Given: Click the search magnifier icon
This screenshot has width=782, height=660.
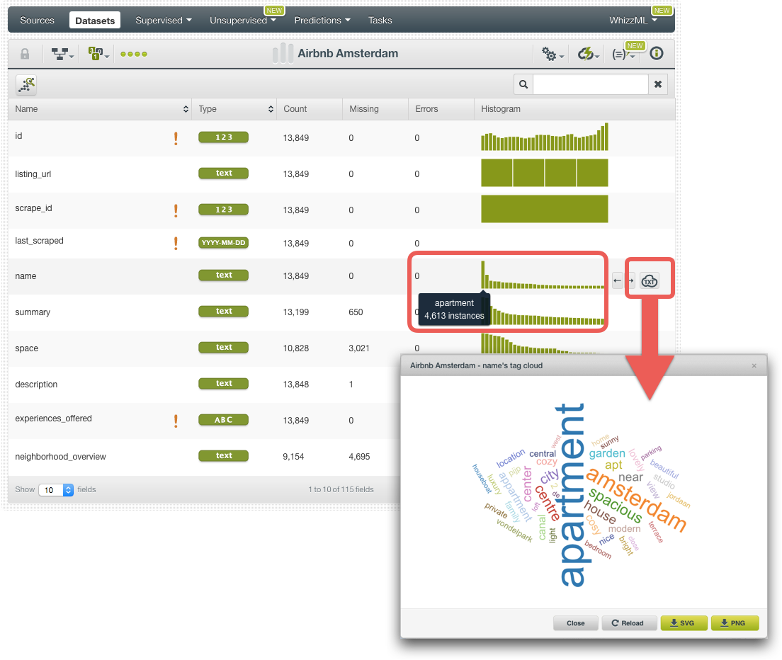Looking at the screenshot, I should pyautogui.click(x=523, y=84).
